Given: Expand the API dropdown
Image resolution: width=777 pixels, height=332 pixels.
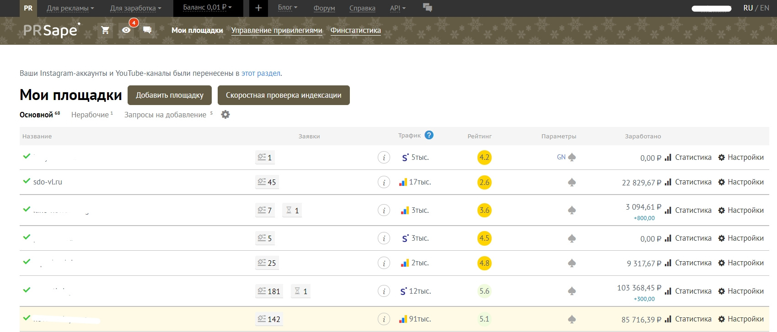Looking at the screenshot, I should 398,8.
